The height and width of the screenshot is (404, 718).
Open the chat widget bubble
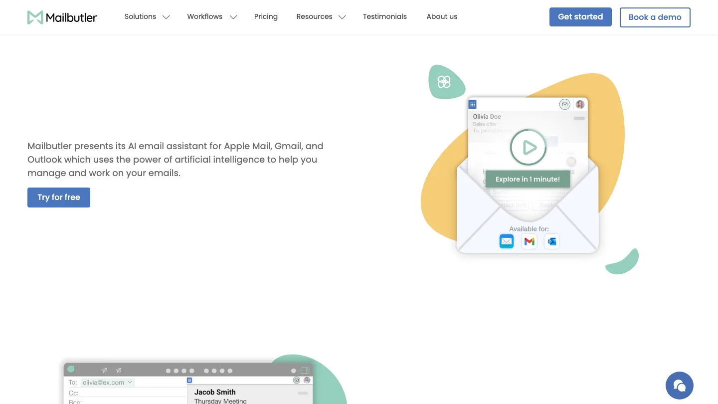tap(680, 386)
